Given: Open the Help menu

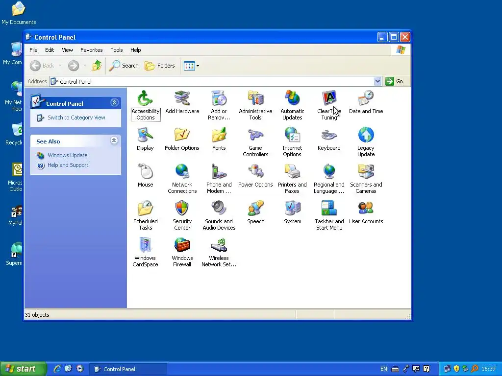Looking at the screenshot, I should [135, 50].
